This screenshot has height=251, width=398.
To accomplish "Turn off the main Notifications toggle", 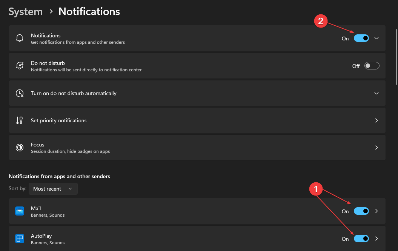I will [x=361, y=38].
